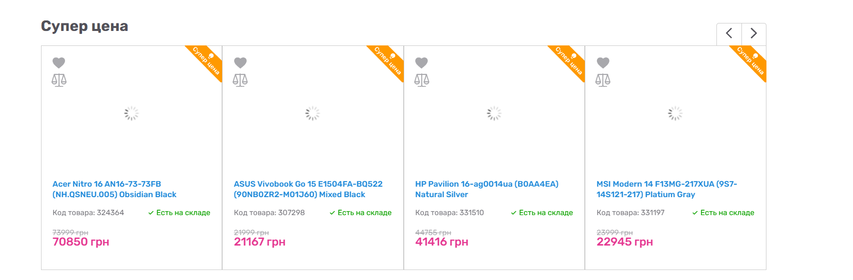Viewport: 853px width, 280px height.
Task: Open Acer Nitro 16 AN16-73-73FB product link
Action: (x=114, y=189)
